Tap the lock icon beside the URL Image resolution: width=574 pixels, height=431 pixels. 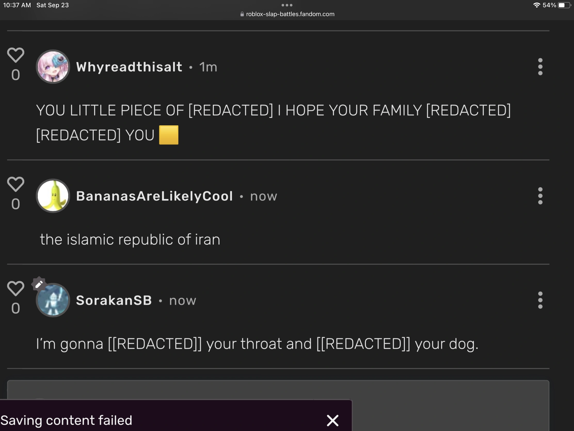pyautogui.click(x=242, y=14)
